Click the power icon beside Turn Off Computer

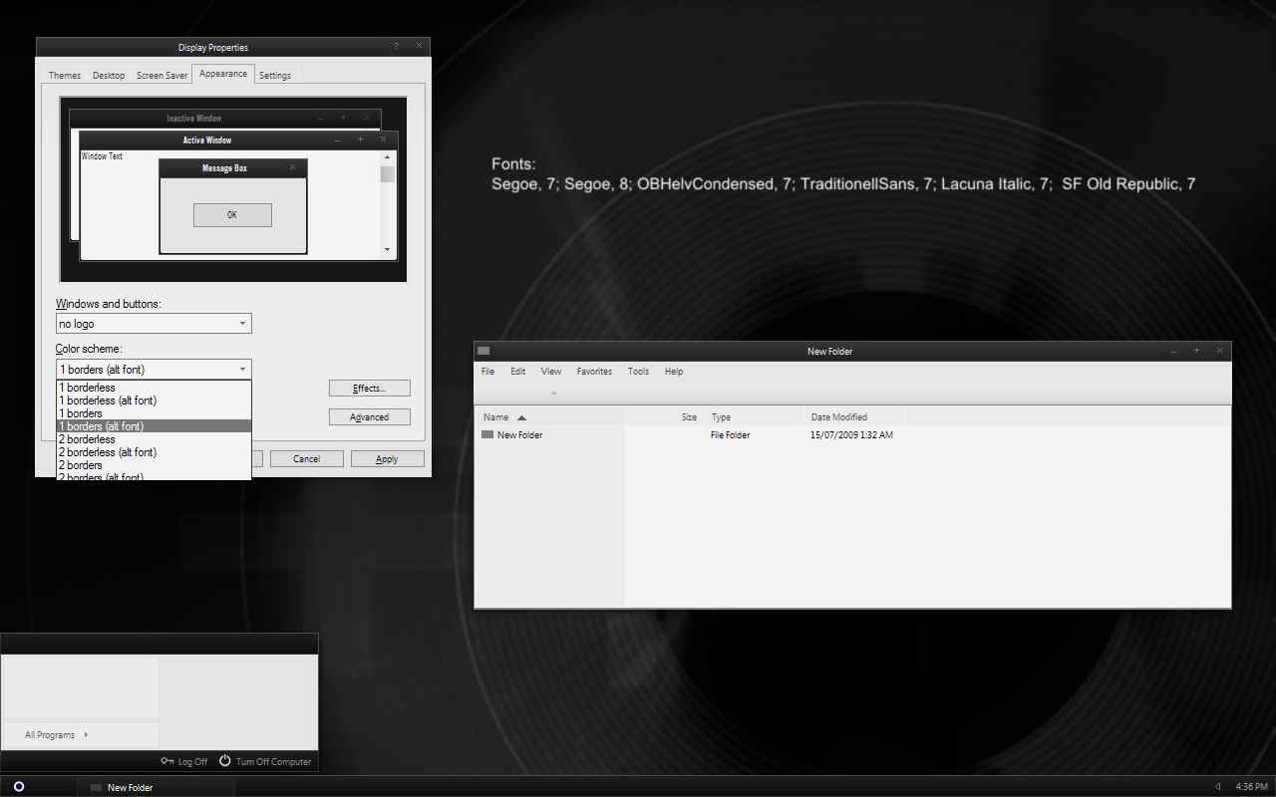(x=225, y=760)
